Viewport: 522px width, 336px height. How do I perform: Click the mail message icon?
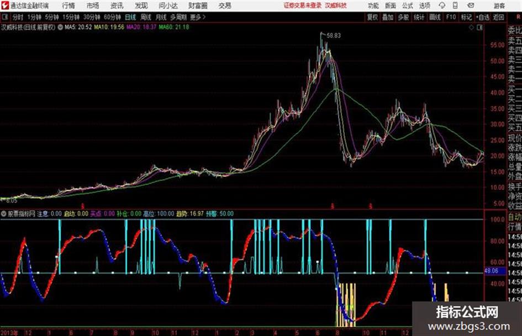[471, 6]
